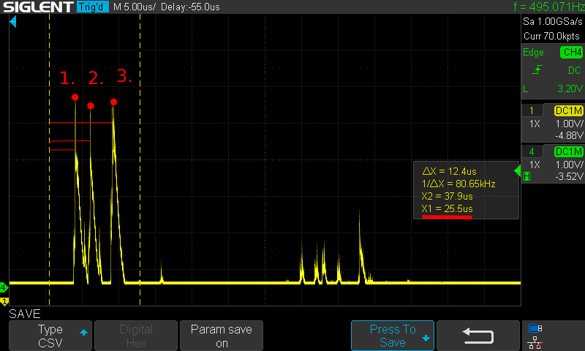585x351 pixels.
Task: Click the blue down arrow on Press To Save
Action: [426, 339]
